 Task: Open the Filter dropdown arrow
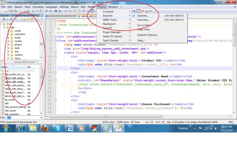pos(41,118)
